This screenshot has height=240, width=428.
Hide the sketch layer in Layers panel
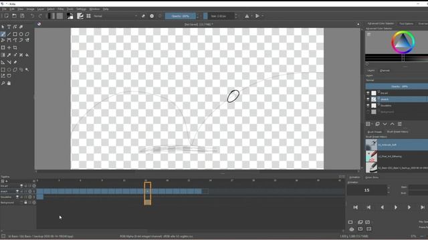(368, 99)
